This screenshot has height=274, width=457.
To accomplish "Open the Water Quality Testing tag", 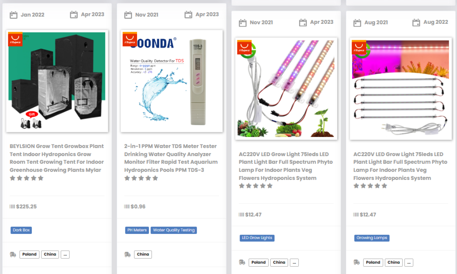I will (x=174, y=230).
